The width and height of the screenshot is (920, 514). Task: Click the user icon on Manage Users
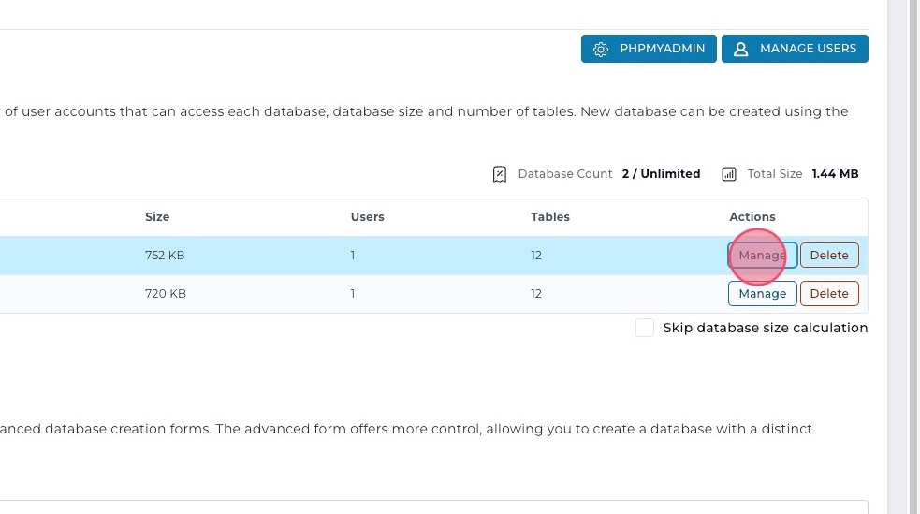coord(740,49)
